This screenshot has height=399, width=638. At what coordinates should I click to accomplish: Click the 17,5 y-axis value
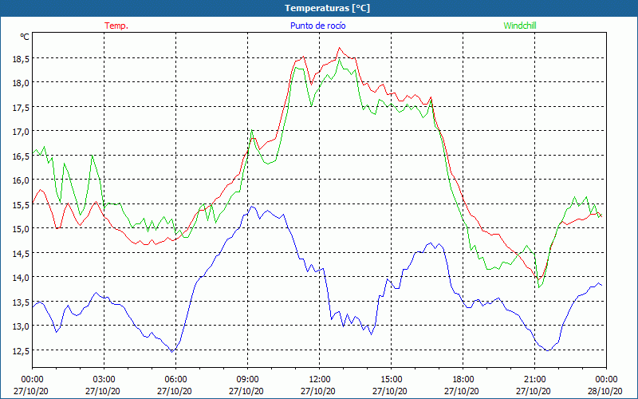pos(22,107)
